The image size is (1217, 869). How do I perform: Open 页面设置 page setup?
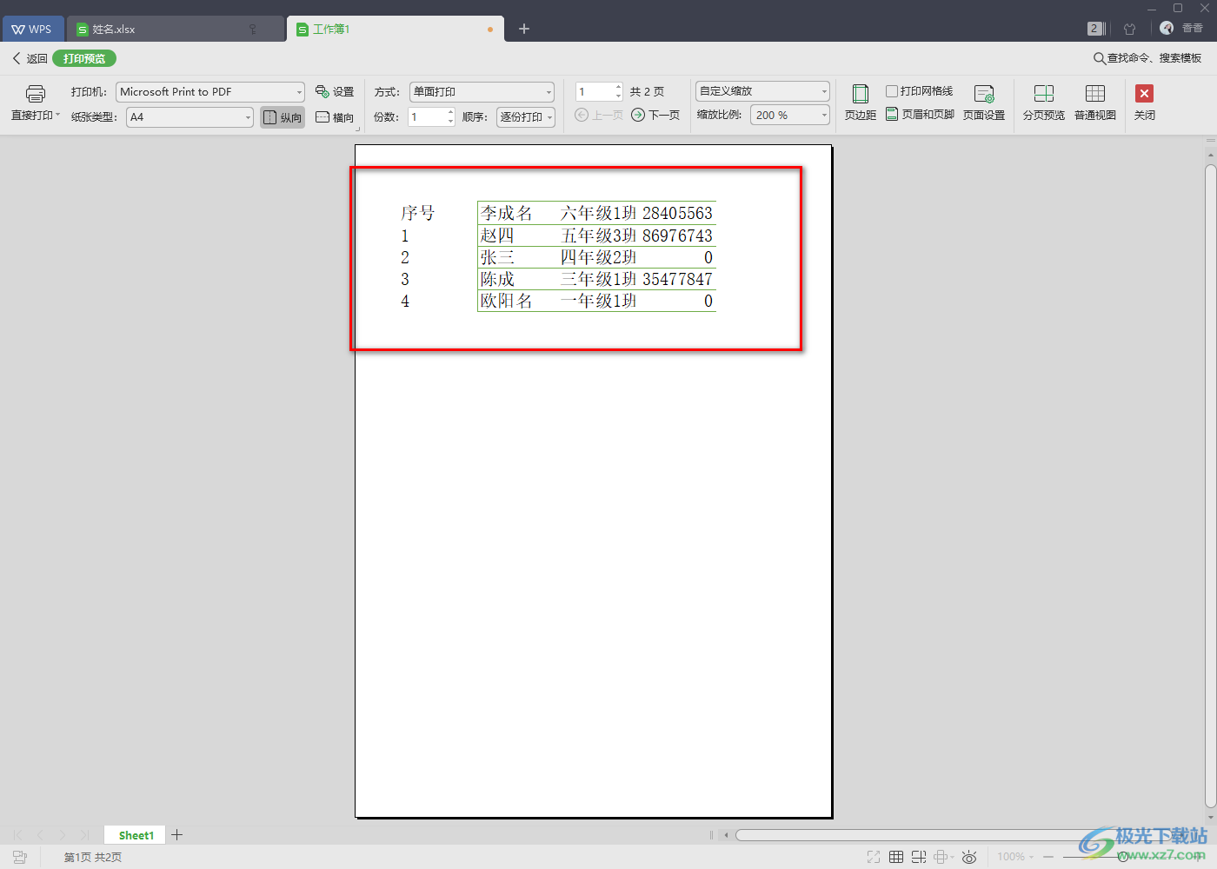(984, 103)
